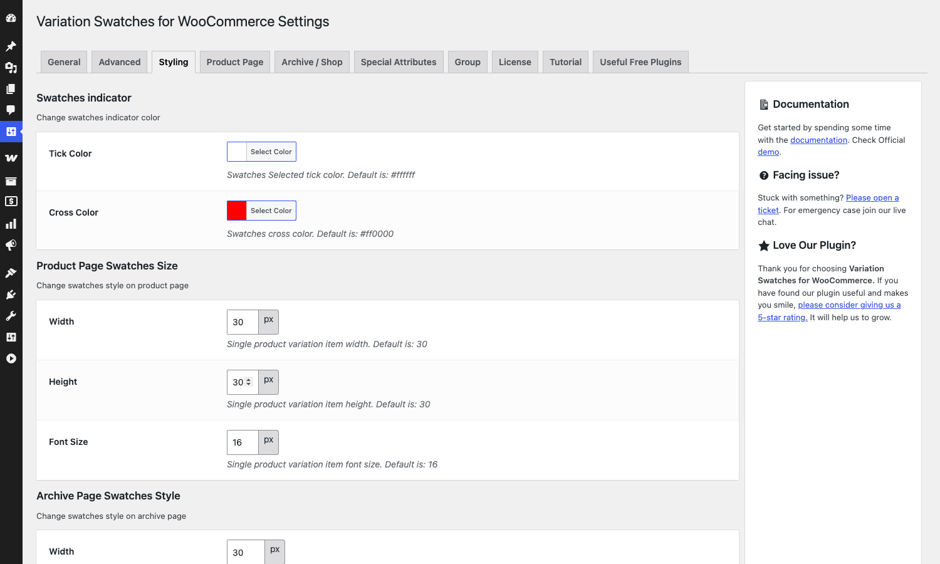Open Comments bubble icon in sidebar
This screenshot has width=940, height=564.
(x=11, y=110)
